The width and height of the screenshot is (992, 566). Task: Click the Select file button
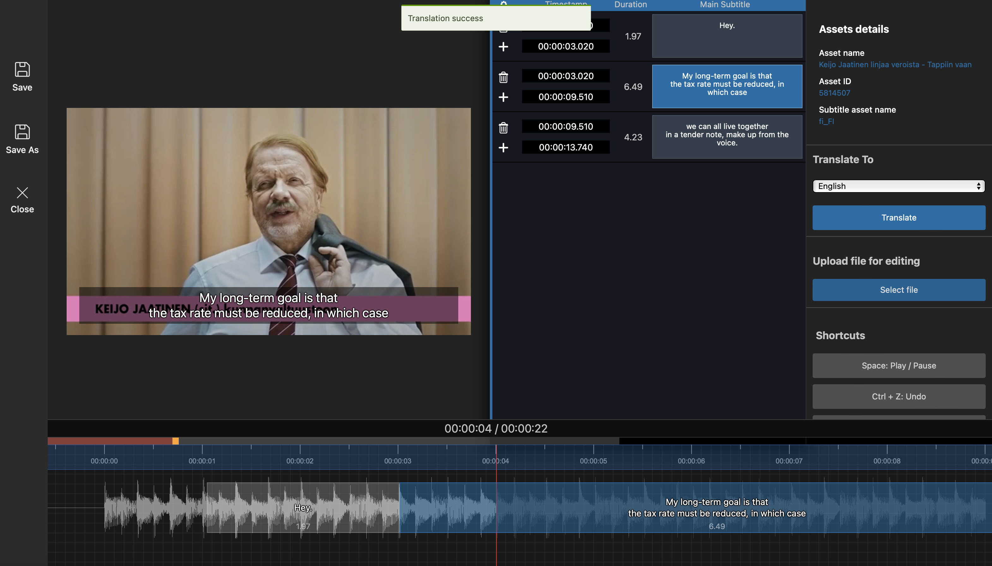click(898, 290)
